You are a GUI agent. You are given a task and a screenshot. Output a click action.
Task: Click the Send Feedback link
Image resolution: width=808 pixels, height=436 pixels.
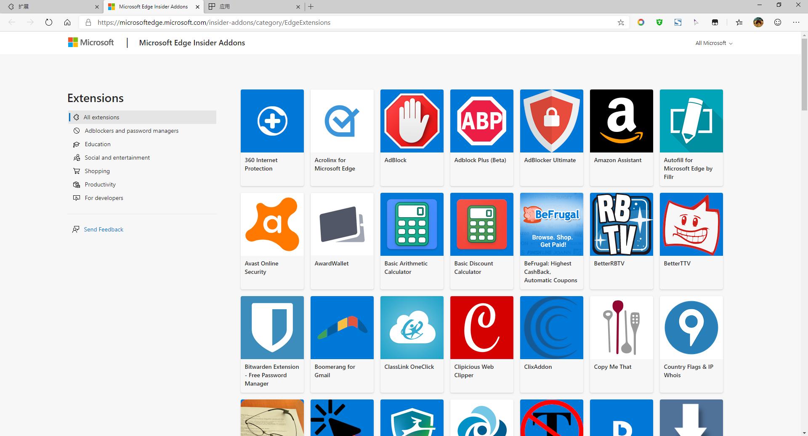[104, 229]
